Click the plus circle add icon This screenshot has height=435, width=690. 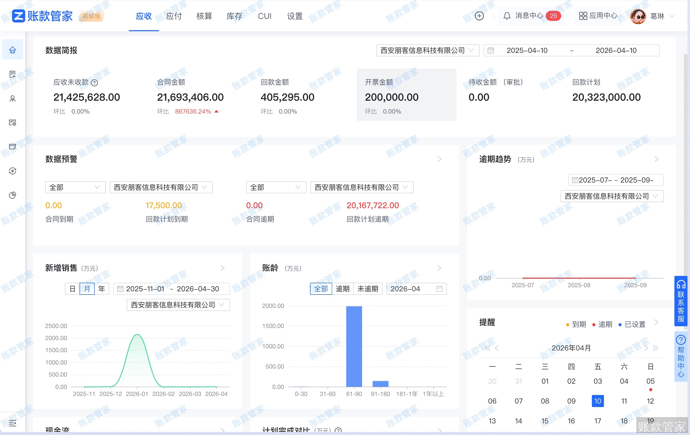click(x=479, y=16)
